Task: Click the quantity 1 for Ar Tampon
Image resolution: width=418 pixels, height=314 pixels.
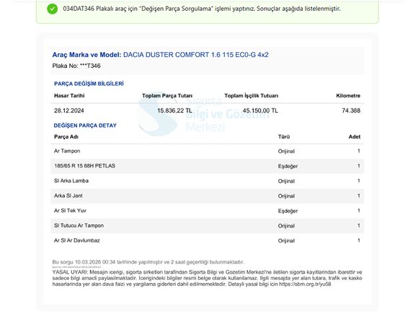Action: (359, 151)
